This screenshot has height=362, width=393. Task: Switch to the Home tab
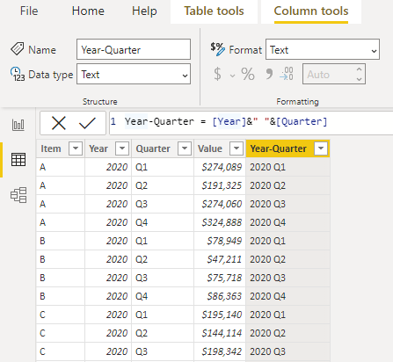tap(88, 11)
